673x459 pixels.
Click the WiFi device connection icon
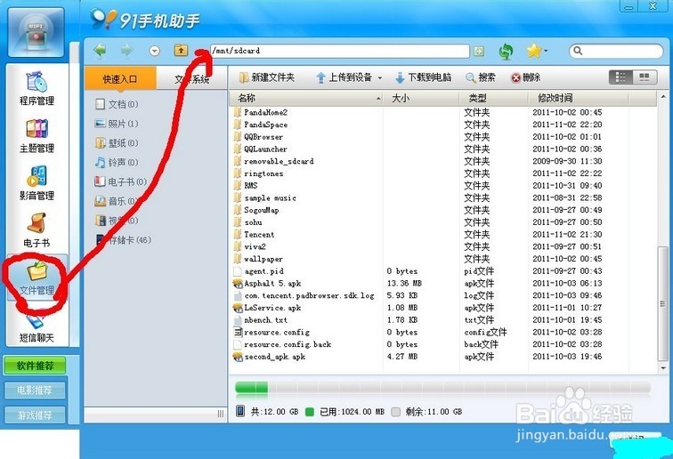[x=36, y=33]
